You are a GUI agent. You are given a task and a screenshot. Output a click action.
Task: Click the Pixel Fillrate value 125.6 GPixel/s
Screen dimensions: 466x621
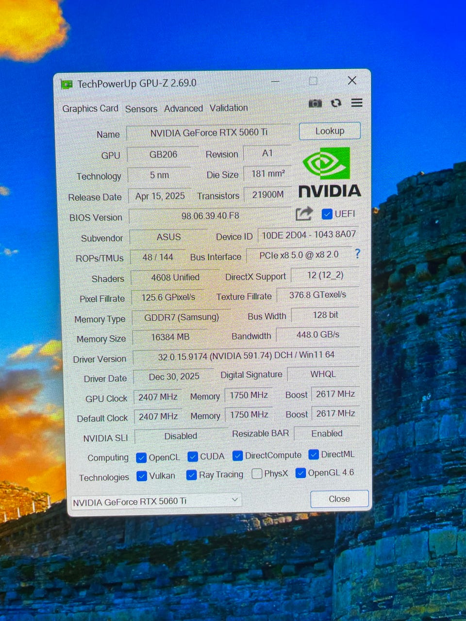[168, 297]
